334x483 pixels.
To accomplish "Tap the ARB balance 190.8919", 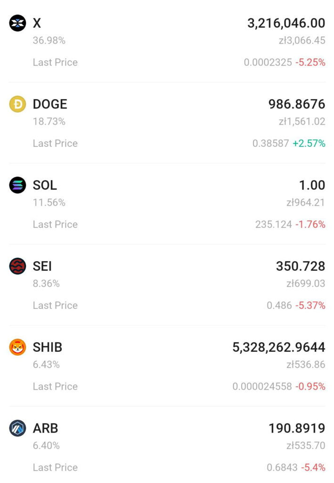I will tap(297, 428).
